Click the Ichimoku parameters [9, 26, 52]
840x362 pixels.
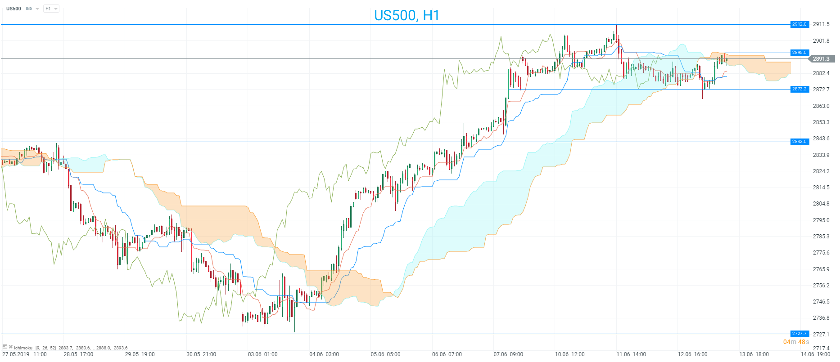click(45, 348)
